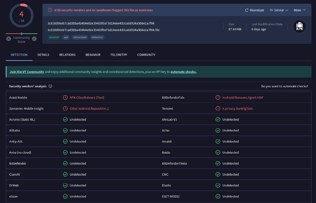Image resolution: width=316 pixels, height=203 pixels.
Task: Click the SHA-256 file hash text
Action: [101, 23]
